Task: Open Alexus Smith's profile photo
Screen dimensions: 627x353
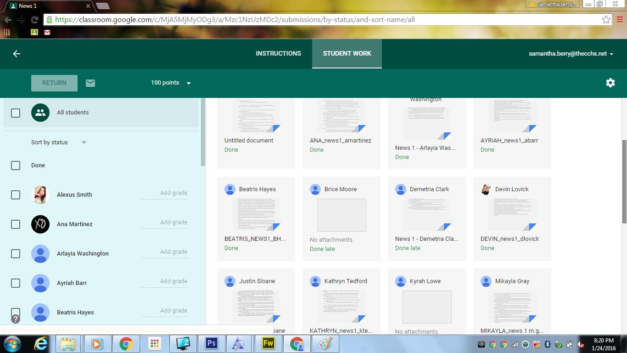Action: [x=40, y=195]
